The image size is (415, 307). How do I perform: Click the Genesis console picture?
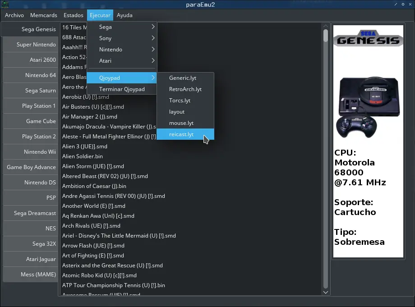click(368, 107)
